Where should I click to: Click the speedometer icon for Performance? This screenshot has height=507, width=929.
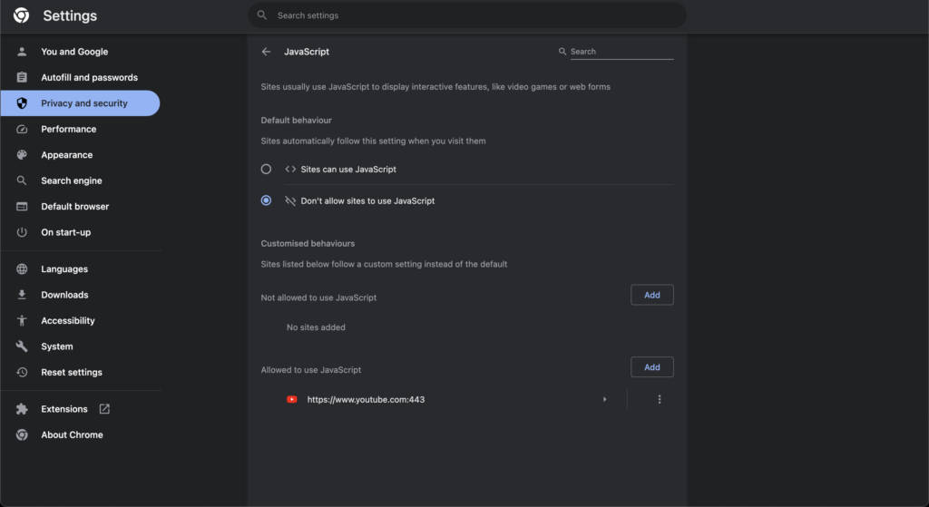[x=22, y=129]
